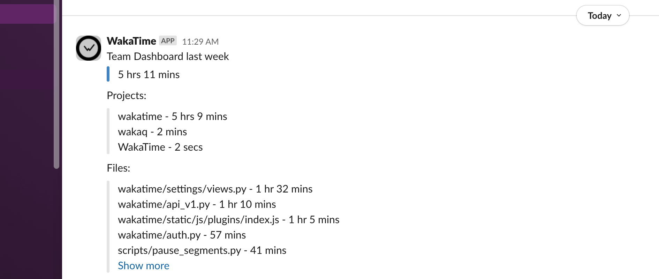The width and height of the screenshot is (659, 279).
Task: Expand the file list with Show more
Action: click(x=143, y=266)
